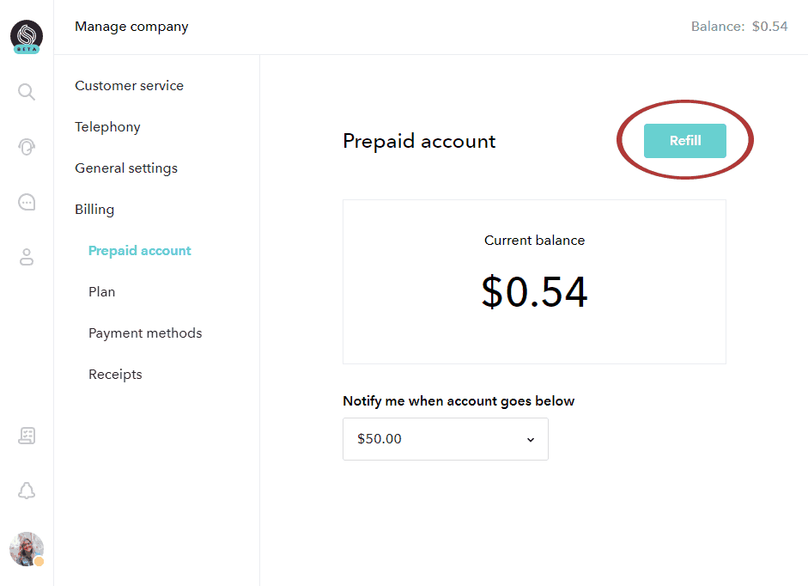View the Receipts page
Image resolution: width=808 pixels, height=586 pixels.
[115, 375]
